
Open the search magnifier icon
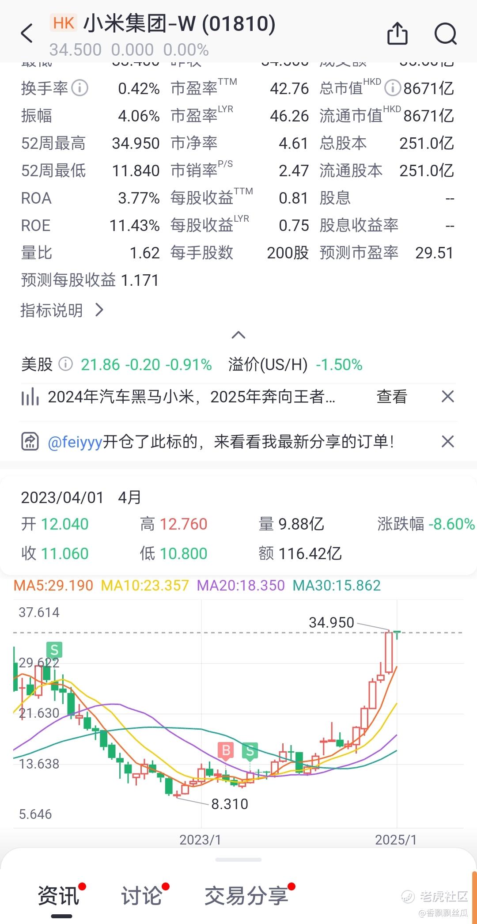tap(445, 34)
